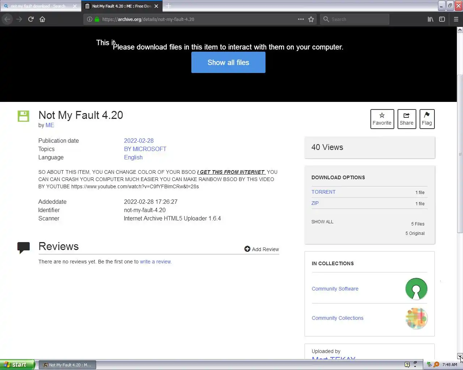Click the 40 Views counter
463x370 pixels.
[x=327, y=147]
